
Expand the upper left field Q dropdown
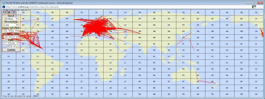(x=15, y=31)
